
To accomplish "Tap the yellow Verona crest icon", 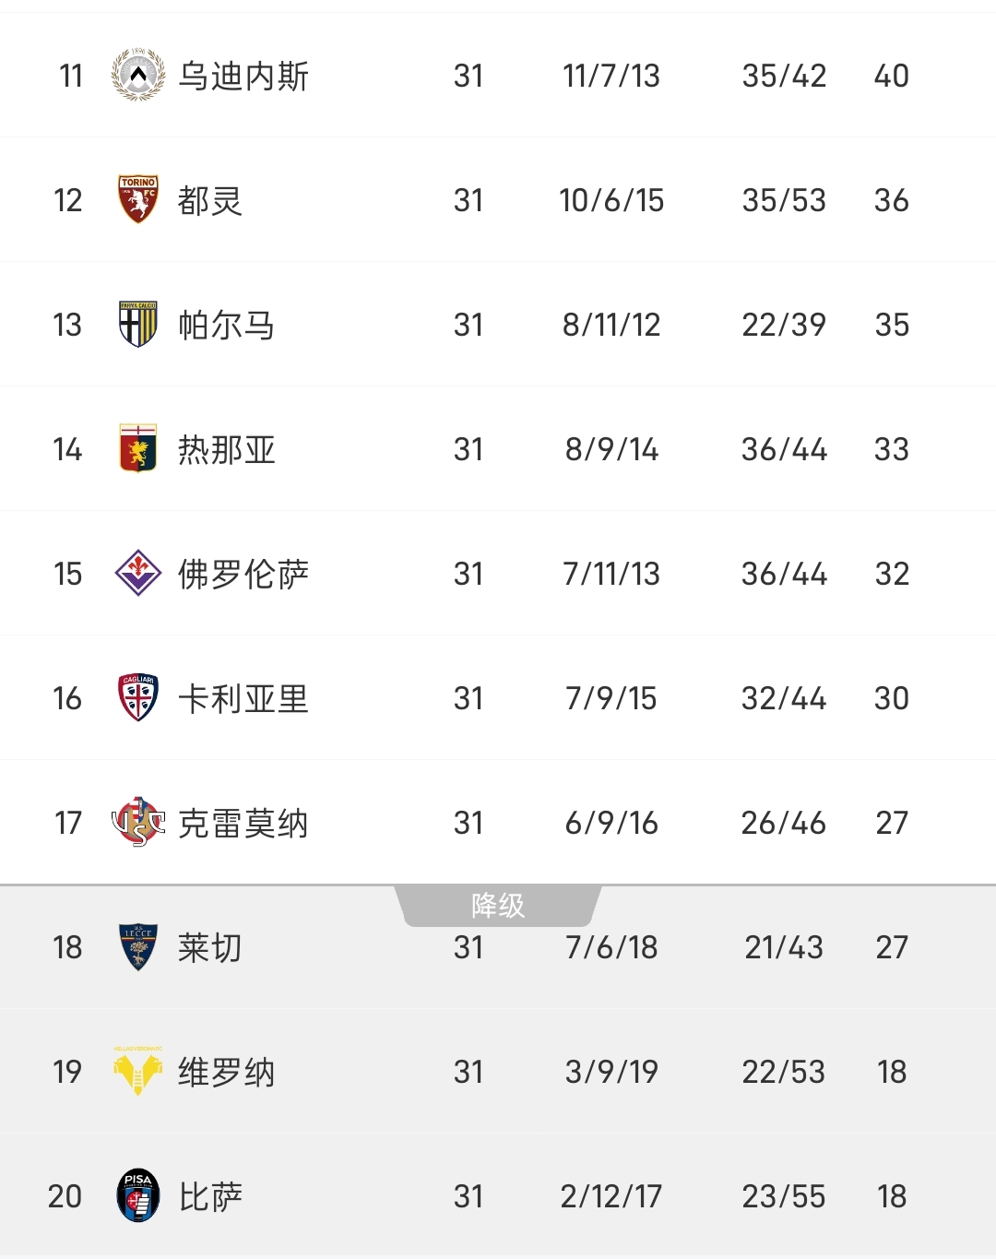I will coord(138,1071).
